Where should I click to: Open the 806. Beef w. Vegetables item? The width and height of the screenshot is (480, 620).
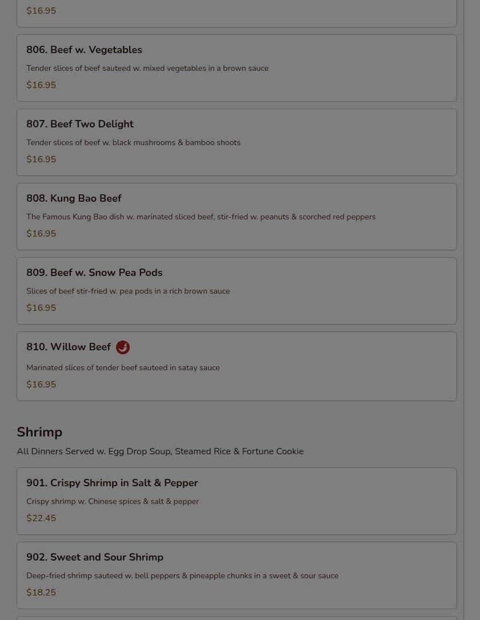[84, 50]
